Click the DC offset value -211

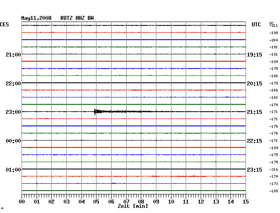point(274,25)
